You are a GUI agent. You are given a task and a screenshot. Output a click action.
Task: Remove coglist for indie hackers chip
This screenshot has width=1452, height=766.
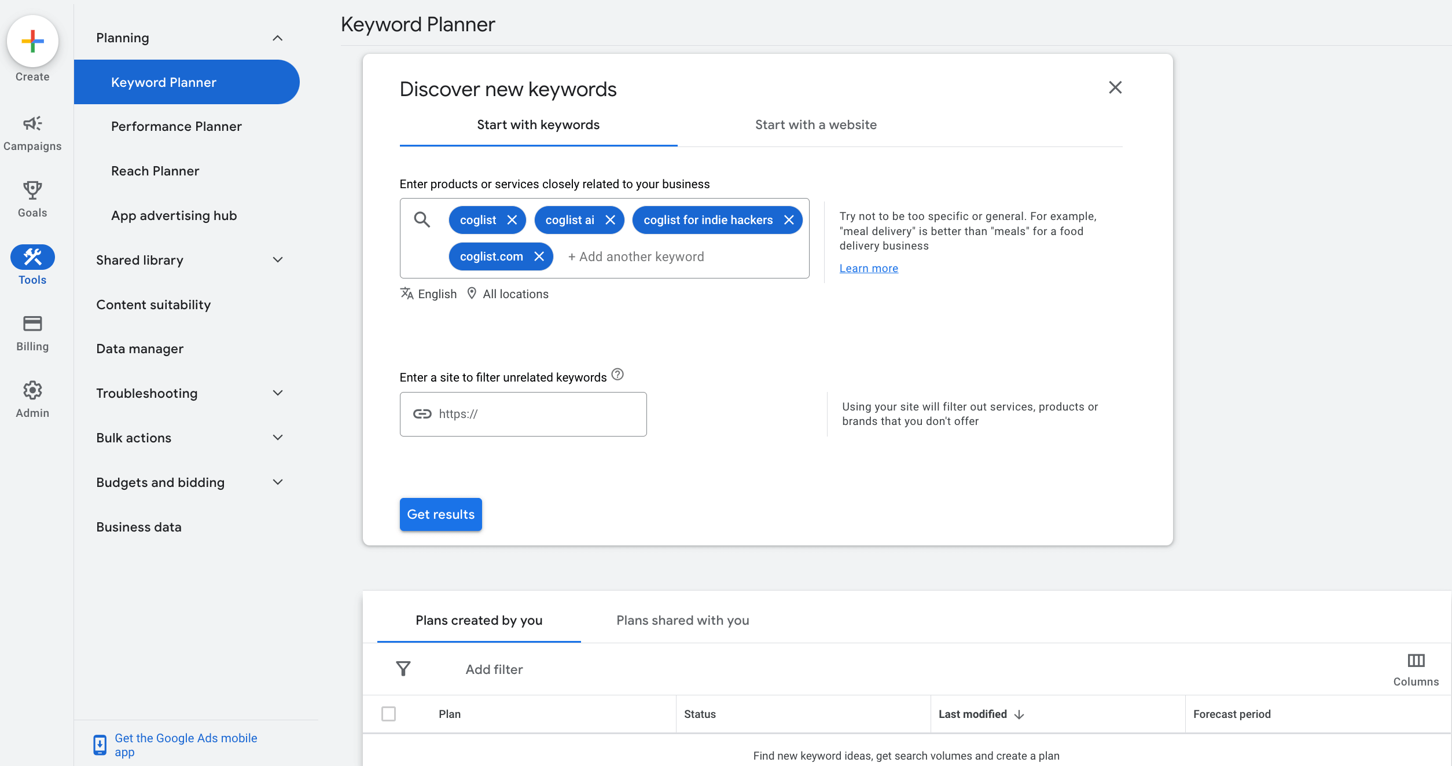click(789, 220)
